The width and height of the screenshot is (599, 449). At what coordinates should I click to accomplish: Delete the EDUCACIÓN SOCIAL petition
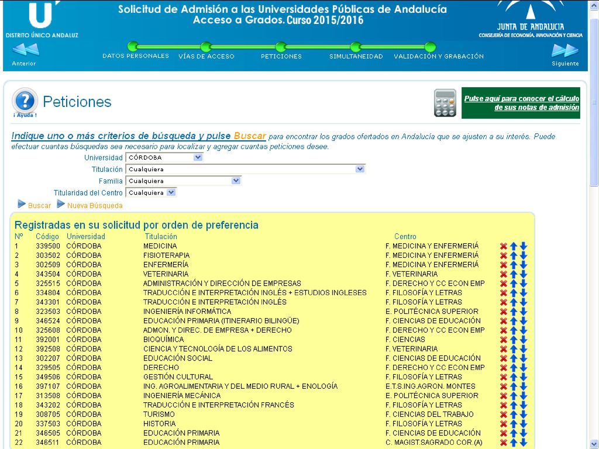[504, 358]
